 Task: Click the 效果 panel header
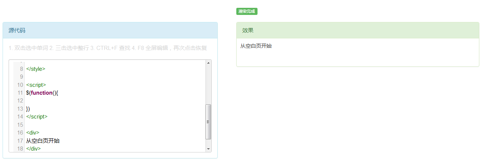(x=358, y=31)
